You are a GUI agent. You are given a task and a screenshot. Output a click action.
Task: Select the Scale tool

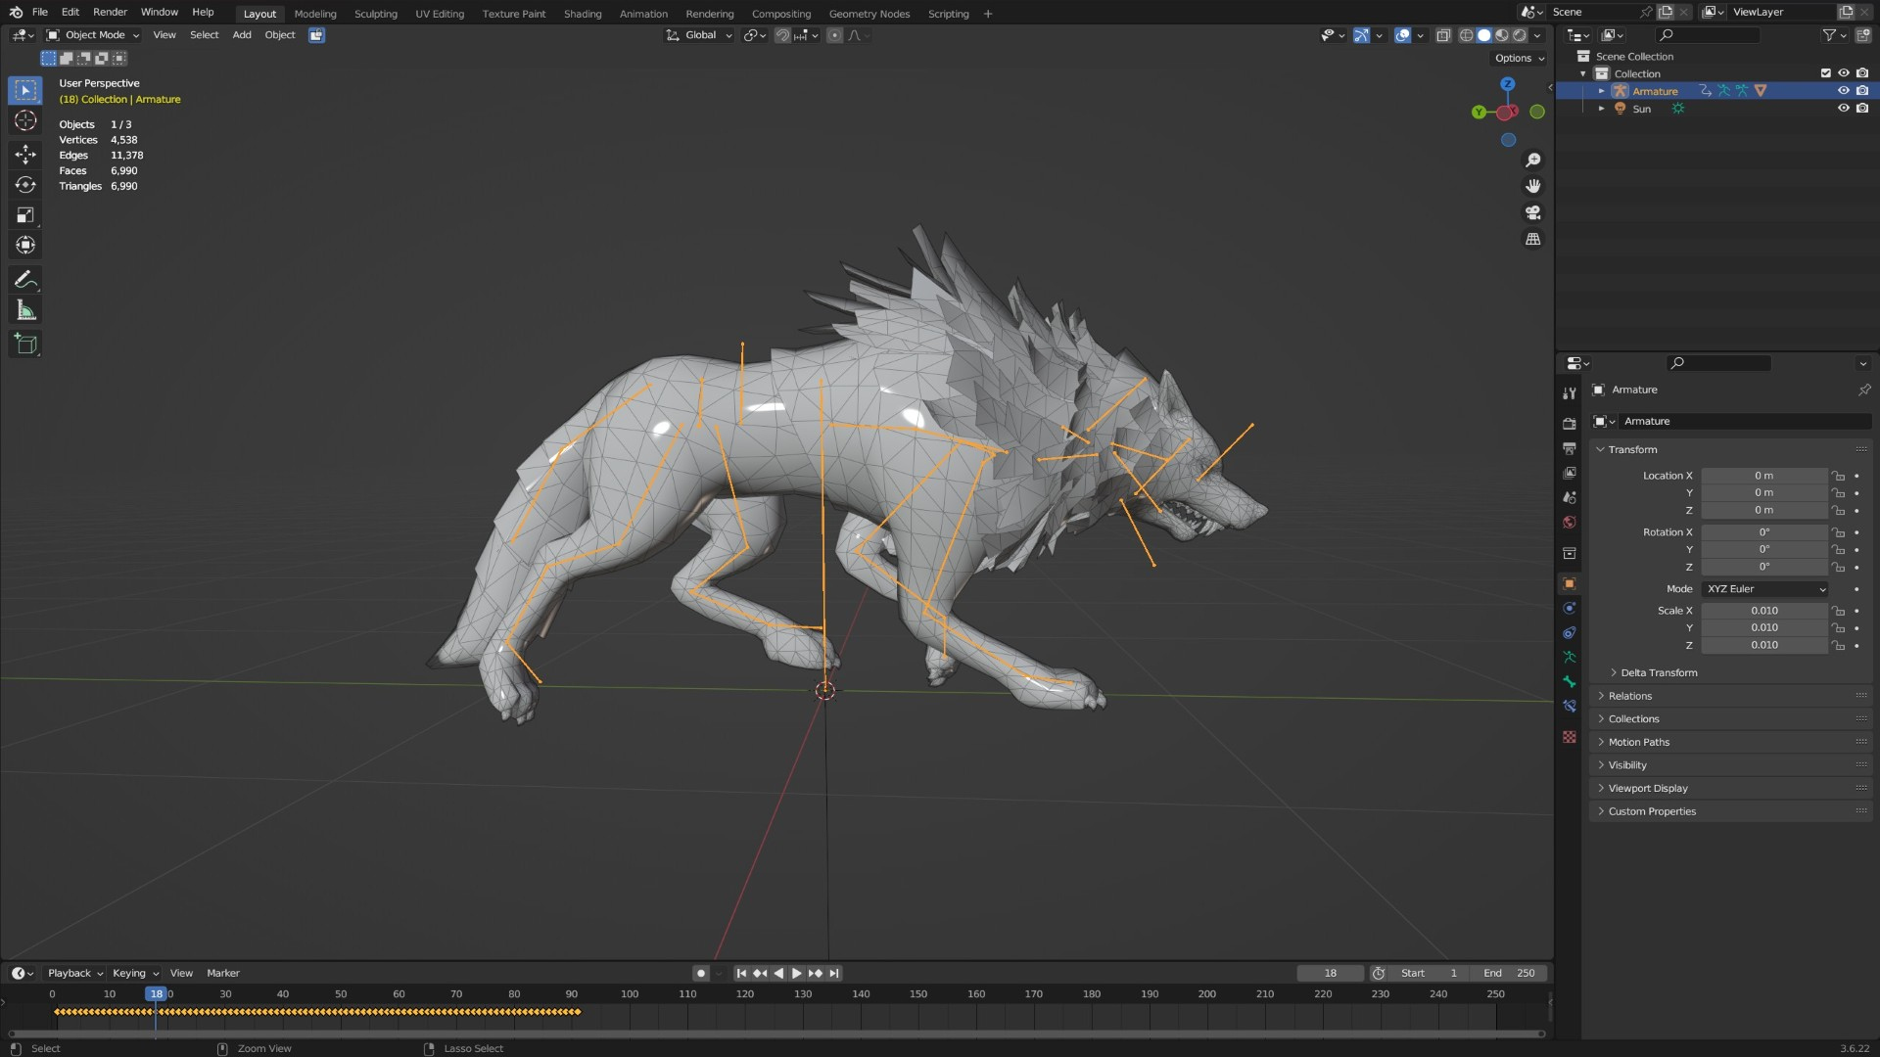tap(25, 214)
